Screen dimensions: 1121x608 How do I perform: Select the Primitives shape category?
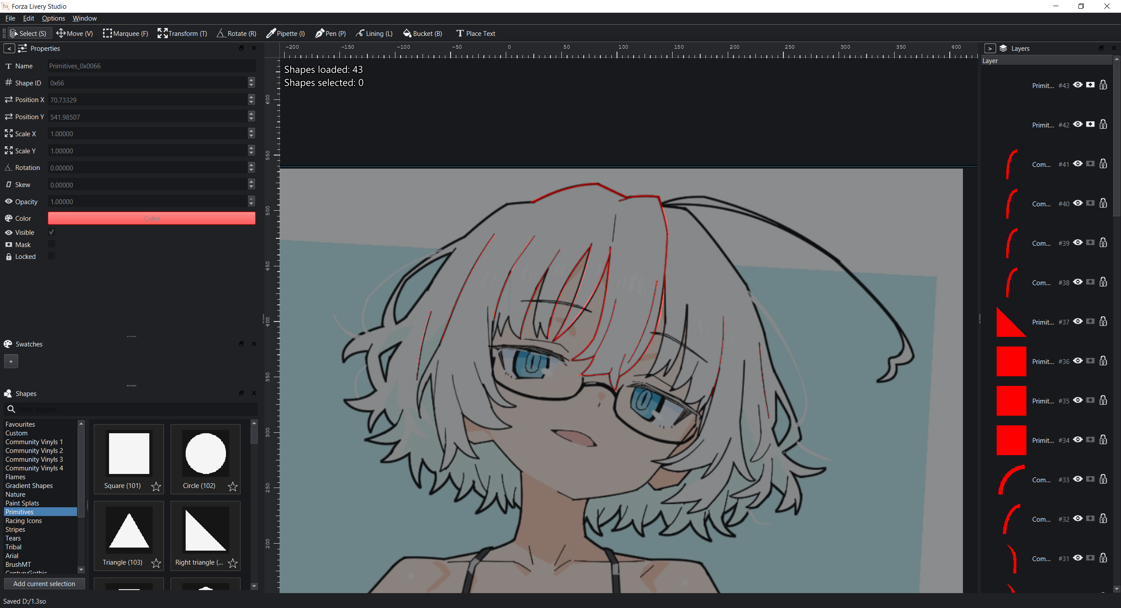(41, 512)
